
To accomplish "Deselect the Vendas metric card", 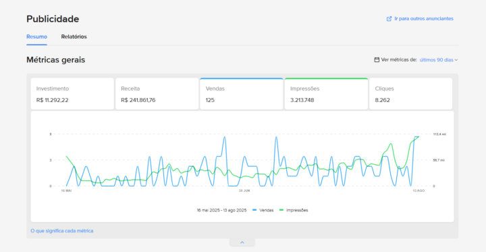I will pyautogui.click(x=242, y=94).
